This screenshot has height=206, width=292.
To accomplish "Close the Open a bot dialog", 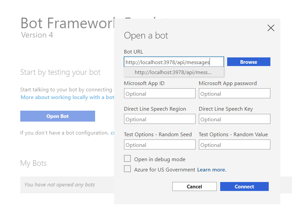I will (x=271, y=28).
